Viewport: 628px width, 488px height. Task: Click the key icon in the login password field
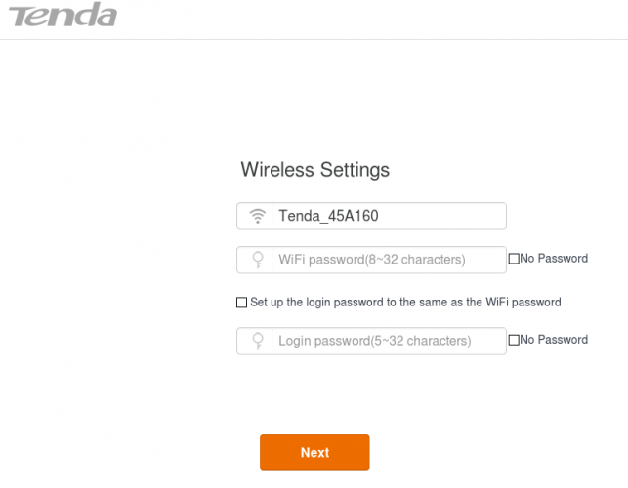point(258,341)
